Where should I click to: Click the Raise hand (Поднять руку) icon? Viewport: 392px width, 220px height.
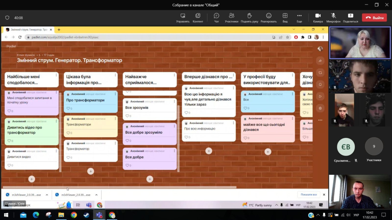pos(249,16)
